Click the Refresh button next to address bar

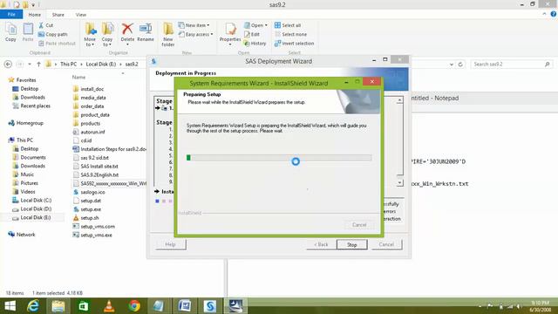pos(460,64)
